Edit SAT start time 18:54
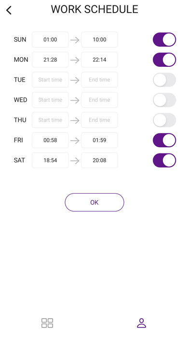This screenshot has height=337, width=189. (x=50, y=160)
